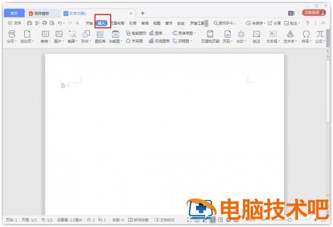Open the Developer Tools (开发工具) tab
The image size is (333, 227).
(x=197, y=23)
